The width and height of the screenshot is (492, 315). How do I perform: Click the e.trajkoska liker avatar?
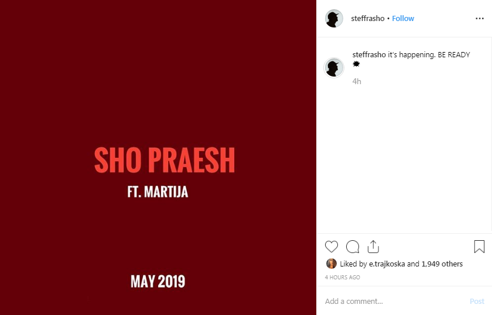[x=332, y=264]
